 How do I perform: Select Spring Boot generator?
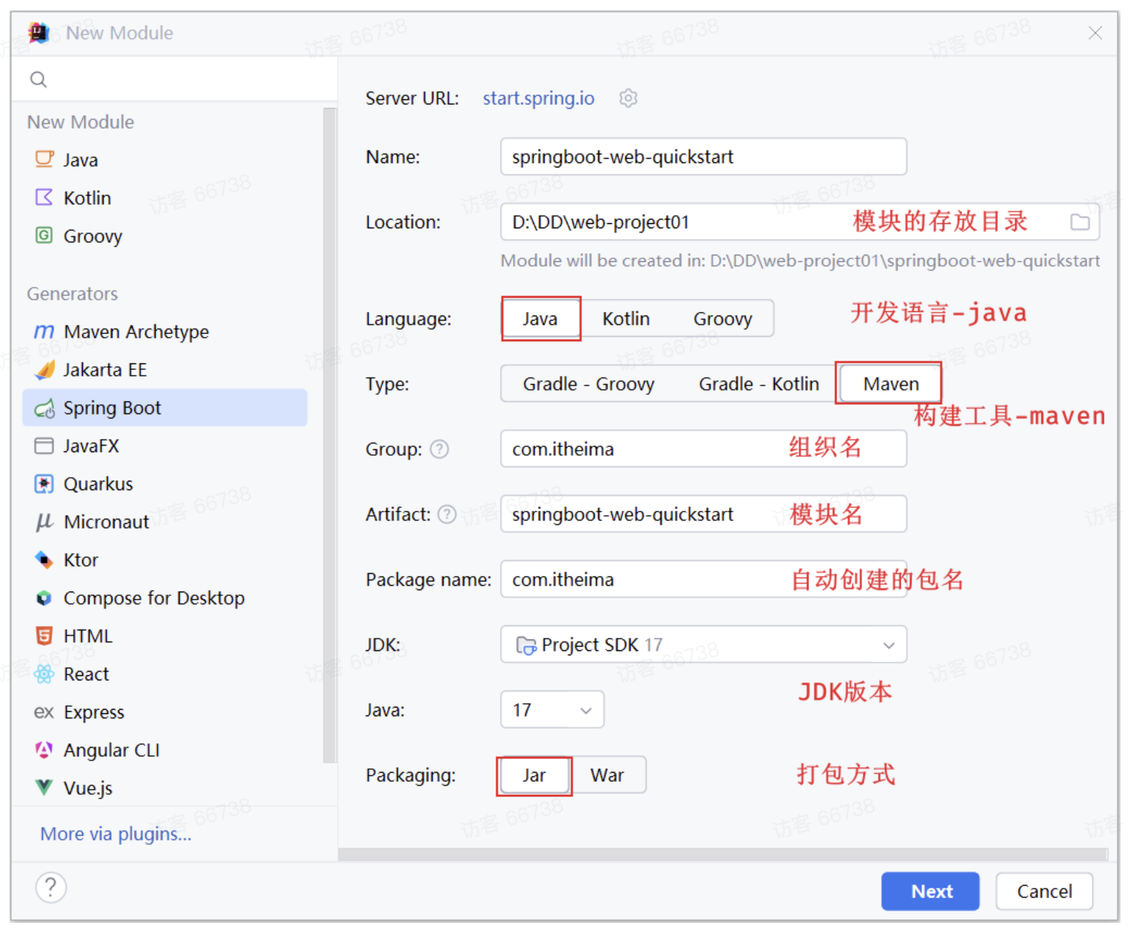[165, 408]
